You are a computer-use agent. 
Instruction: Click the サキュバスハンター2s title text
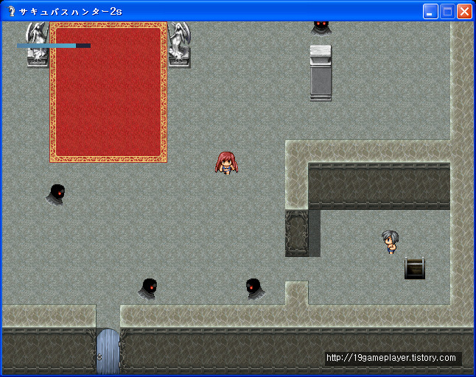[71, 12]
